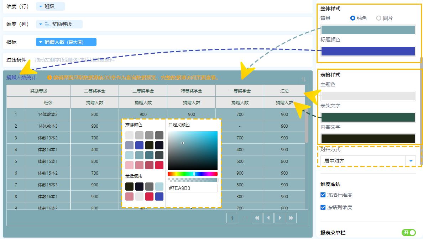Expand the 班级 row dimension dropdown arrow
423x239 pixels.
point(40,6)
